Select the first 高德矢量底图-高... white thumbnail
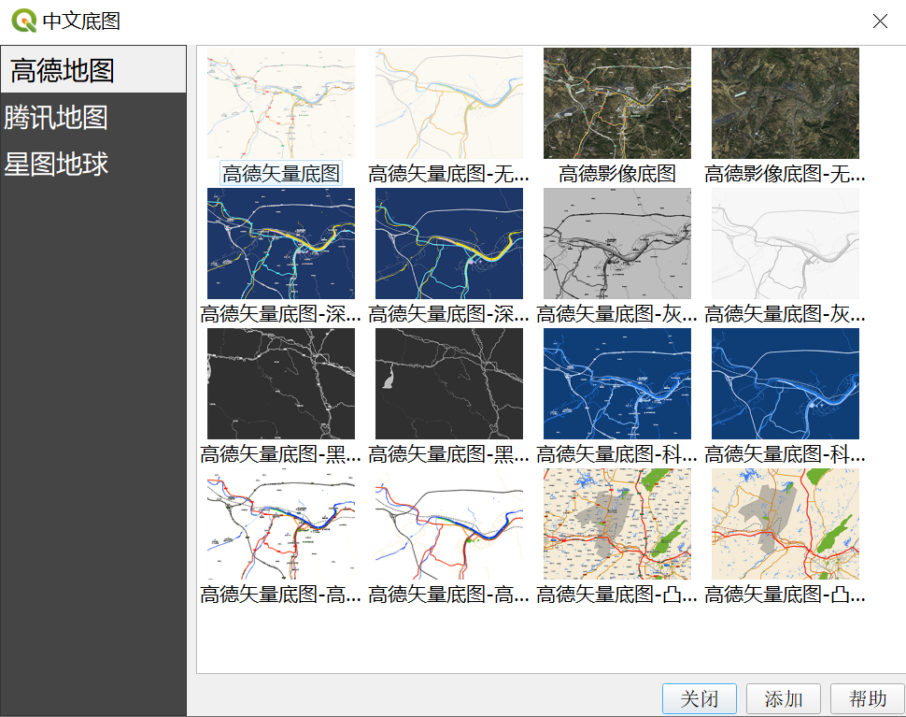Image resolution: width=906 pixels, height=717 pixels. (x=281, y=523)
